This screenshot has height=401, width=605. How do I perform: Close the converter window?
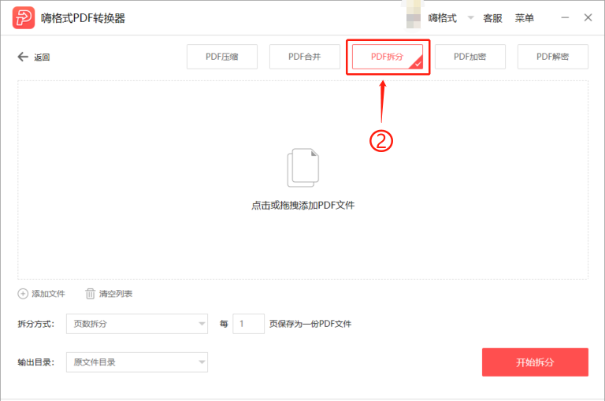[x=588, y=18]
